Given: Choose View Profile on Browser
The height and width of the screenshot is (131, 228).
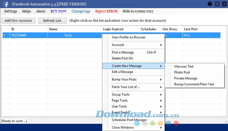Looking at the screenshot, I should [134, 37].
